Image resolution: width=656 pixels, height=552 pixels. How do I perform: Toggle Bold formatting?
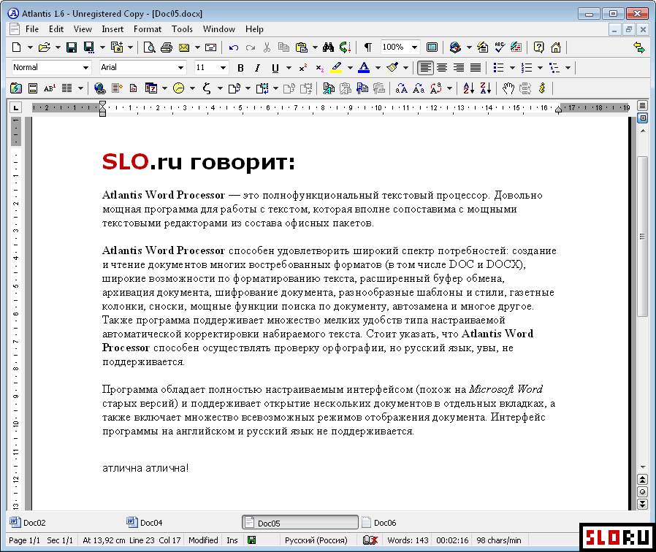(240, 68)
